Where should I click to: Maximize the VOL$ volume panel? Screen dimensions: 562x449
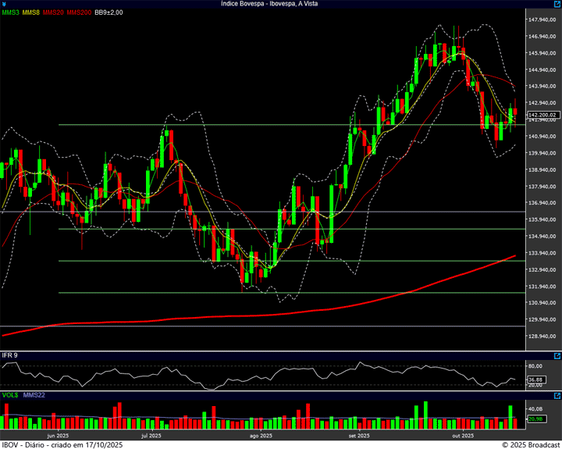556,397
